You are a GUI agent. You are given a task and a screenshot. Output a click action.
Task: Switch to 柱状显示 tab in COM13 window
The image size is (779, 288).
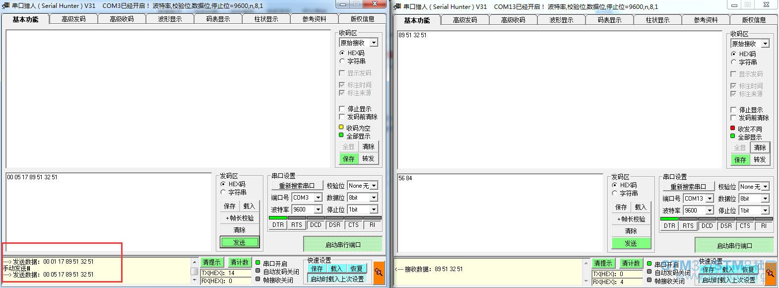click(x=657, y=20)
